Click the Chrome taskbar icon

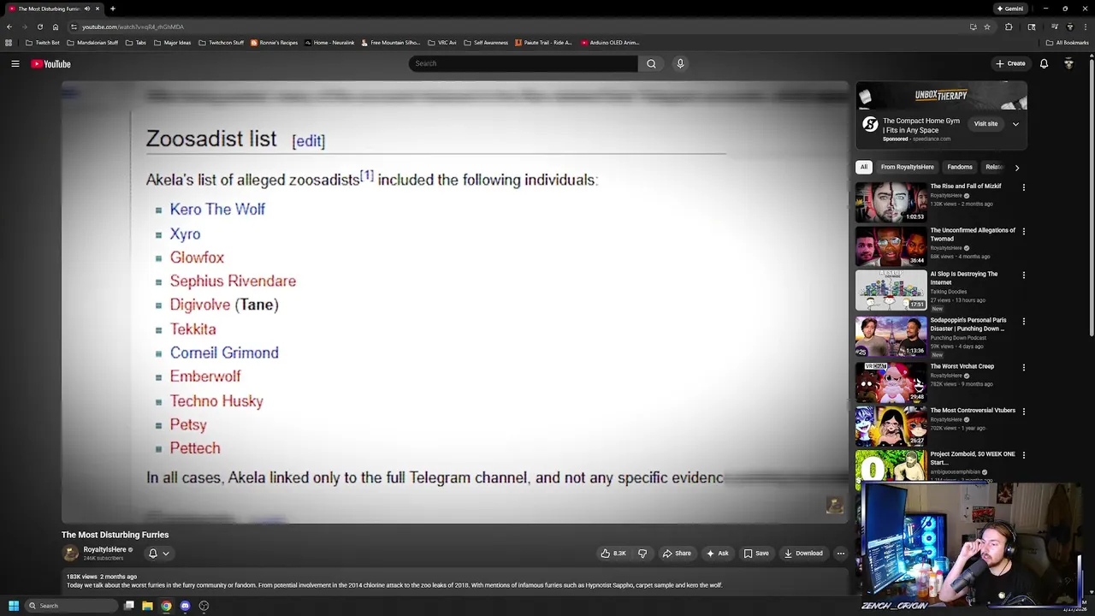coord(166,606)
